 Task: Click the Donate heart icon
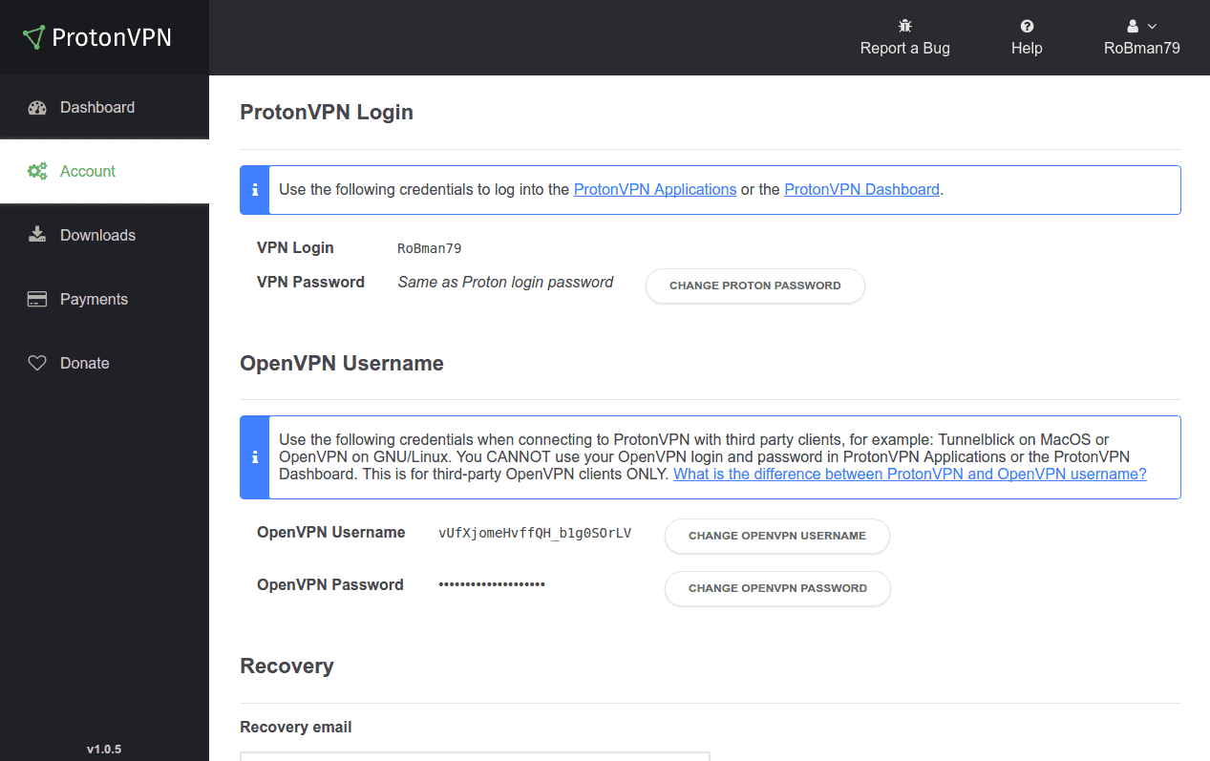pyautogui.click(x=37, y=363)
